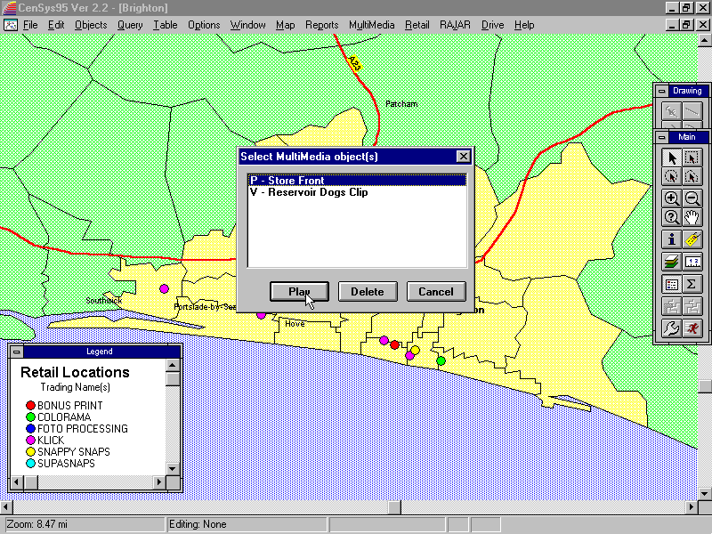Click the Info (i) tool
This screenshot has width=712, height=534.
[x=672, y=239]
